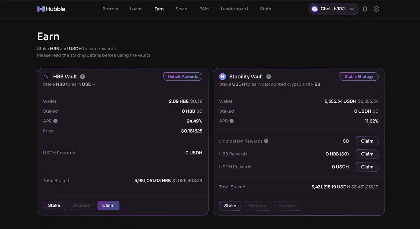Click the Stable Strategy badge
The image size is (420, 229).
point(359,77)
